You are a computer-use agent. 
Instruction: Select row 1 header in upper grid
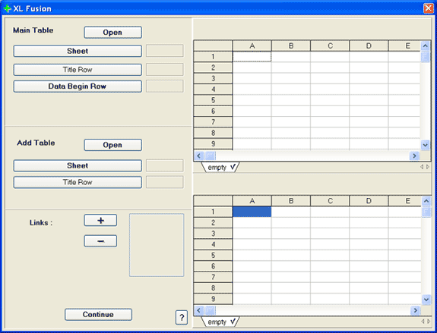pyautogui.click(x=213, y=57)
